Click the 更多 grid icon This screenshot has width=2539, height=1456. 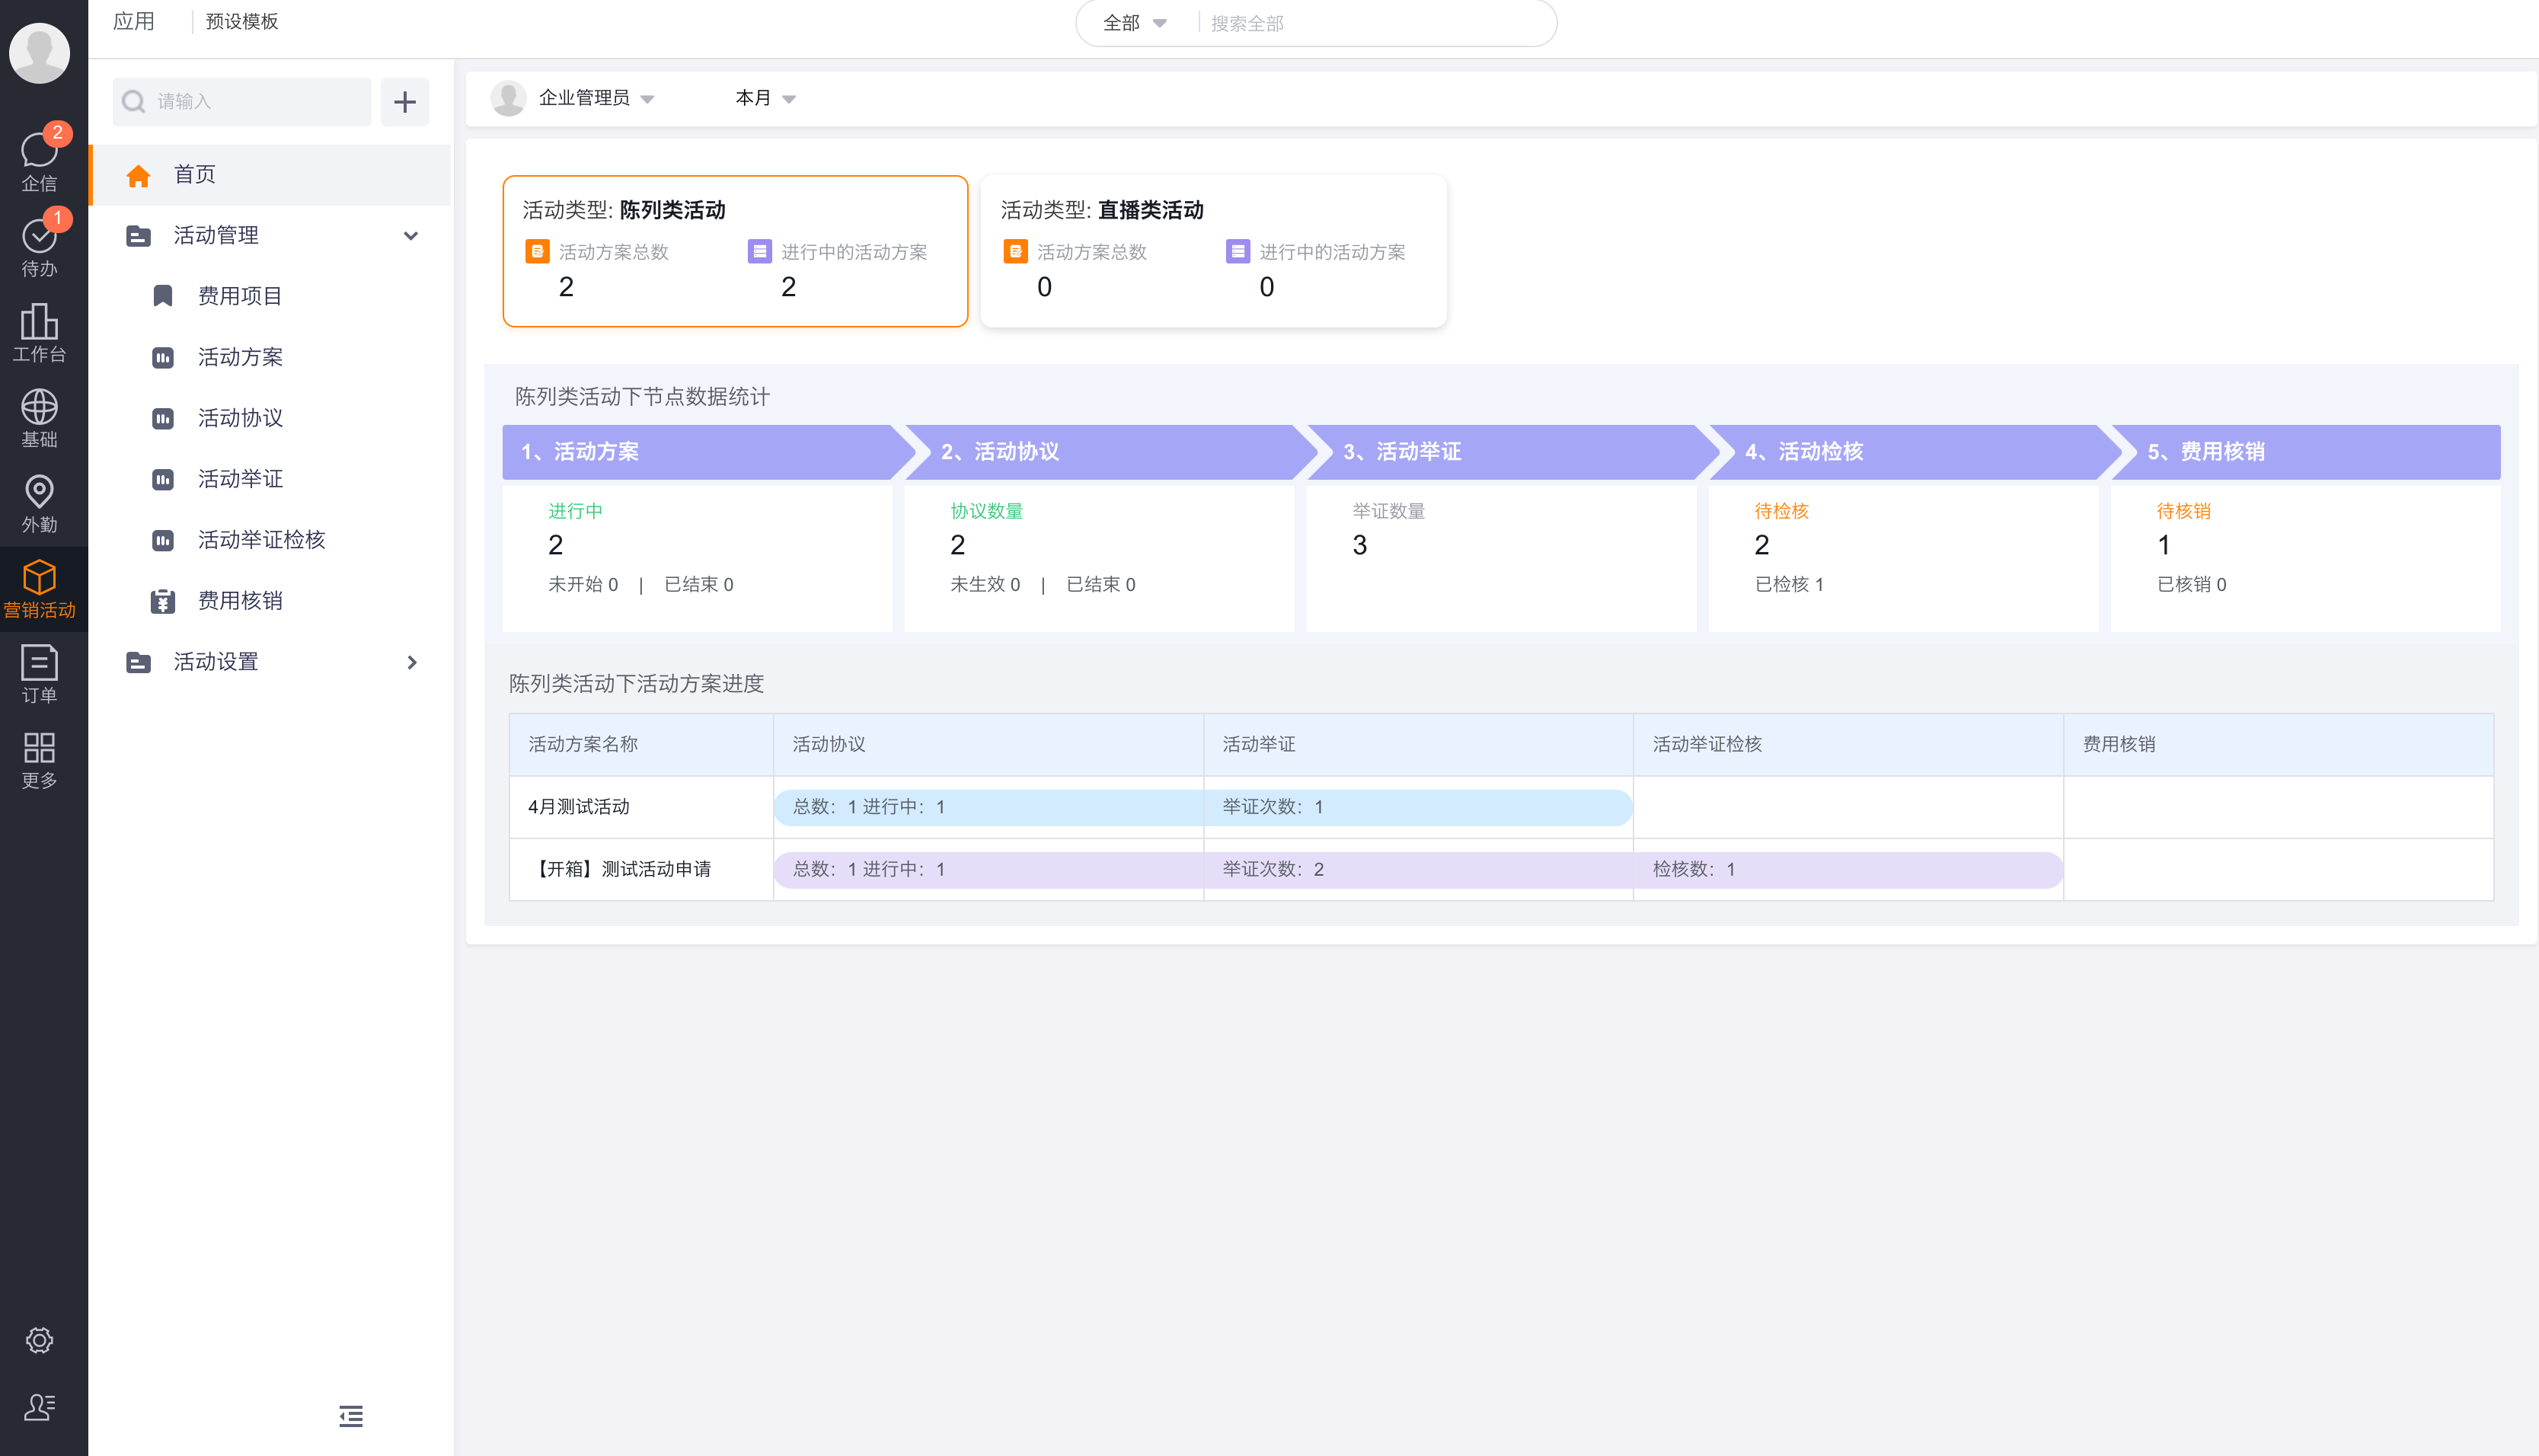click(x=39, y=758)
